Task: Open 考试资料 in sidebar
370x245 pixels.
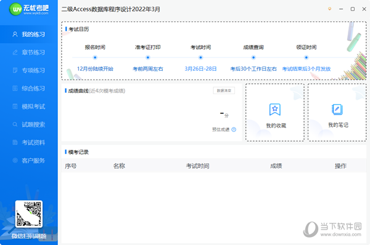Action: pyautogui.click(x=29, y=143)
